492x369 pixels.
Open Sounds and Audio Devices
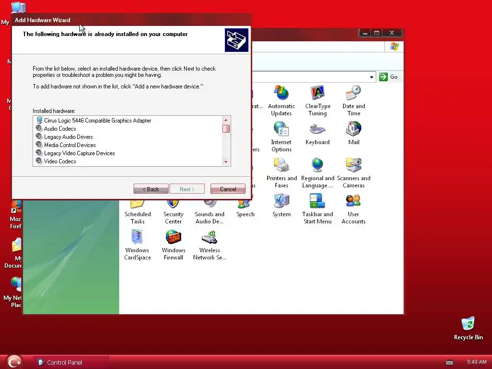point(209,212)
